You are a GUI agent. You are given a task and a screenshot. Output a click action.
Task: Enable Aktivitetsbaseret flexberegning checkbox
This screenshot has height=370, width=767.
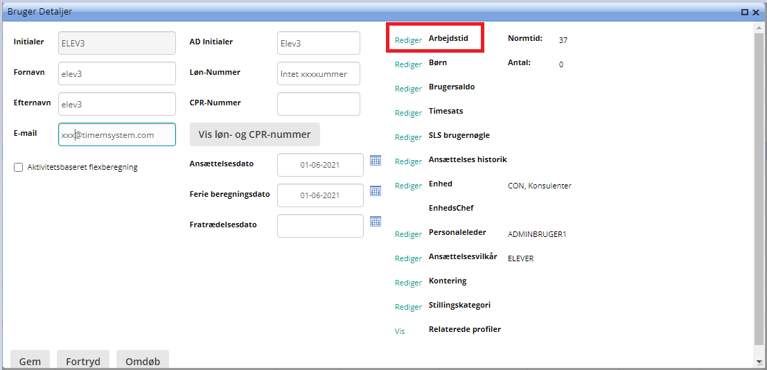pyautogui.click(x=19, y=167)
